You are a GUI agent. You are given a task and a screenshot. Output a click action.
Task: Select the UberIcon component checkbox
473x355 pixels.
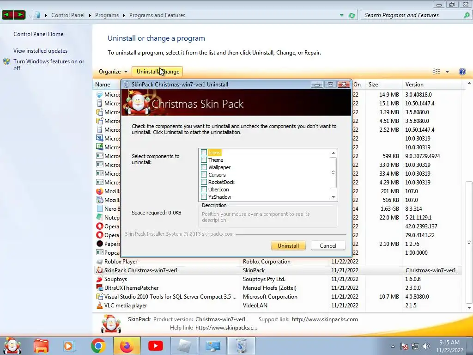204,189
